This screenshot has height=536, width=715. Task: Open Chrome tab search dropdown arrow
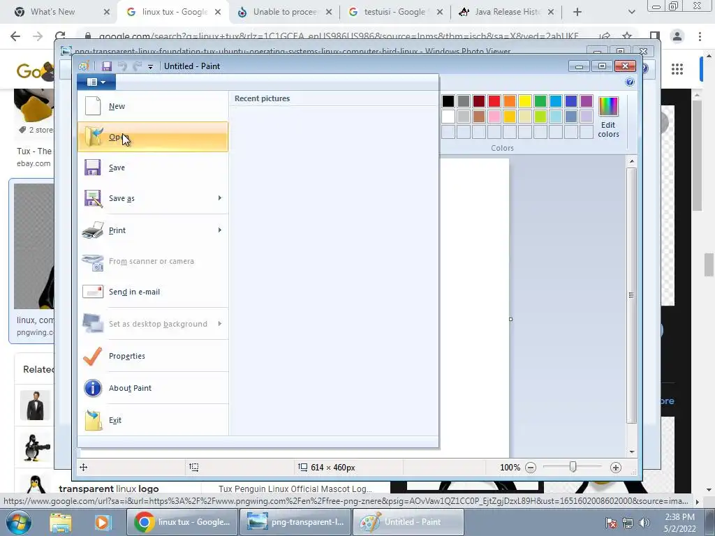coord(631,12)
